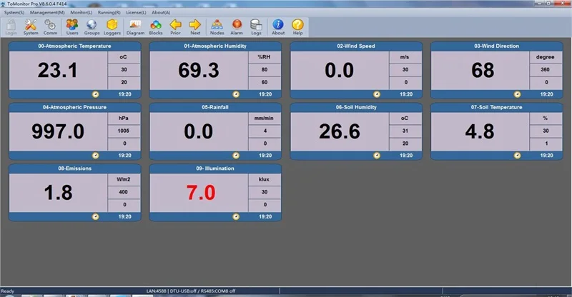Viewport: 572px width, 297px height.
Task: Switch to Diagram view
Action: 135,26
